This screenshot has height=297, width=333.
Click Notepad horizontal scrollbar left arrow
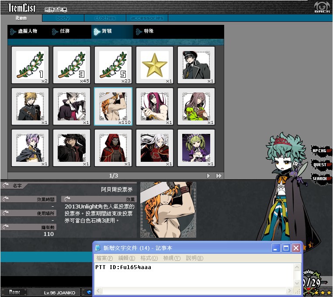tap(98, 290)
